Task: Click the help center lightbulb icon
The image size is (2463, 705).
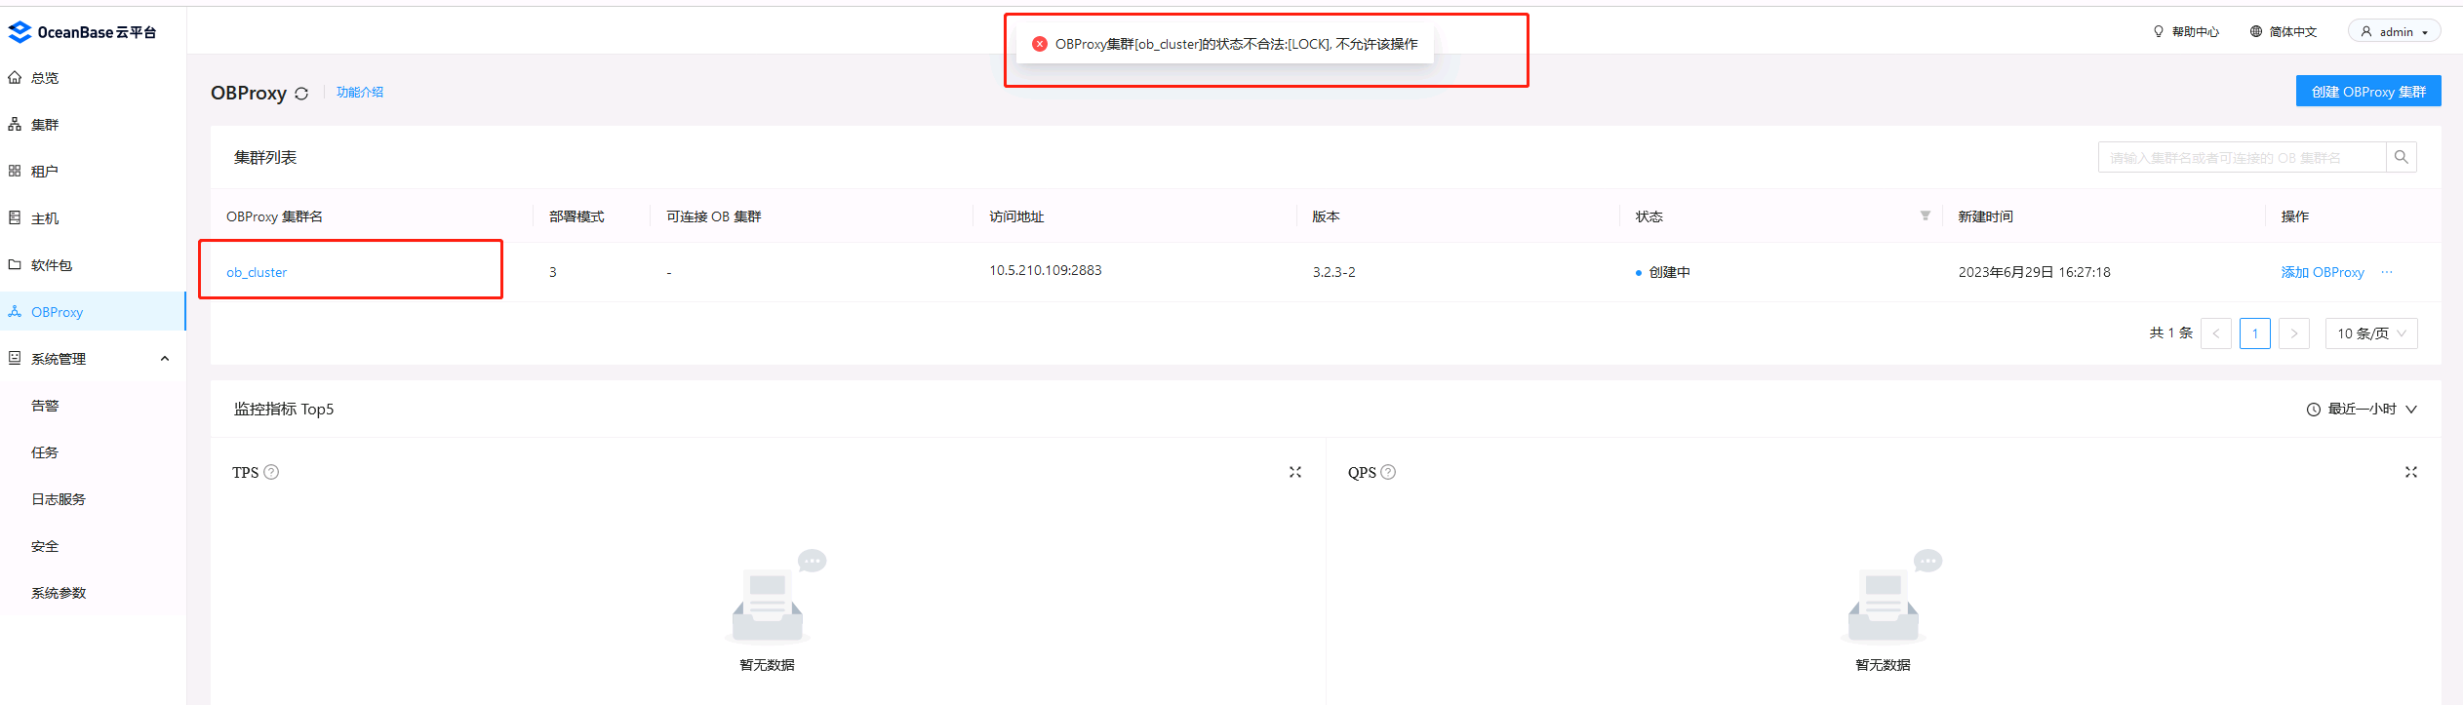Action: 2159,31
